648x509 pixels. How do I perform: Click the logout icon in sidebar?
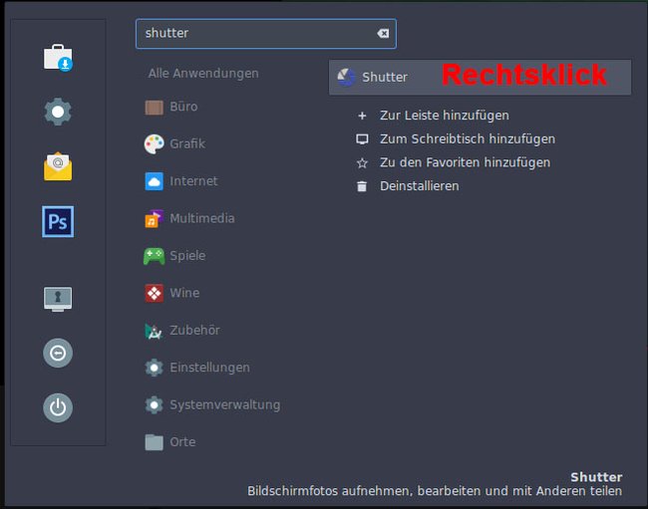[58, 353]
